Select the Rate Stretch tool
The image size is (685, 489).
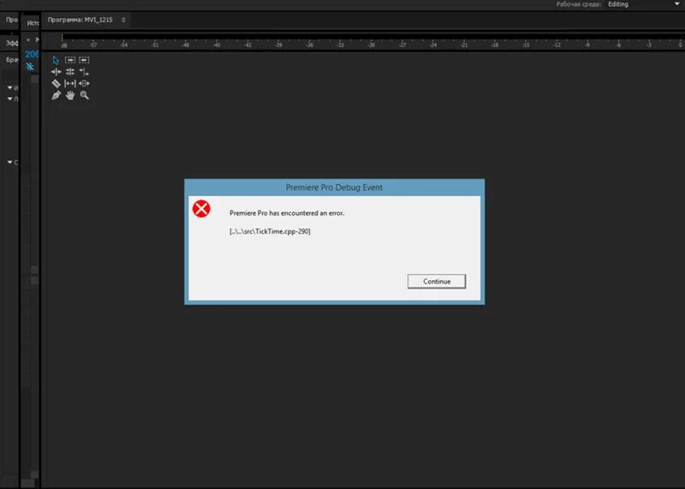click(84, 72)
